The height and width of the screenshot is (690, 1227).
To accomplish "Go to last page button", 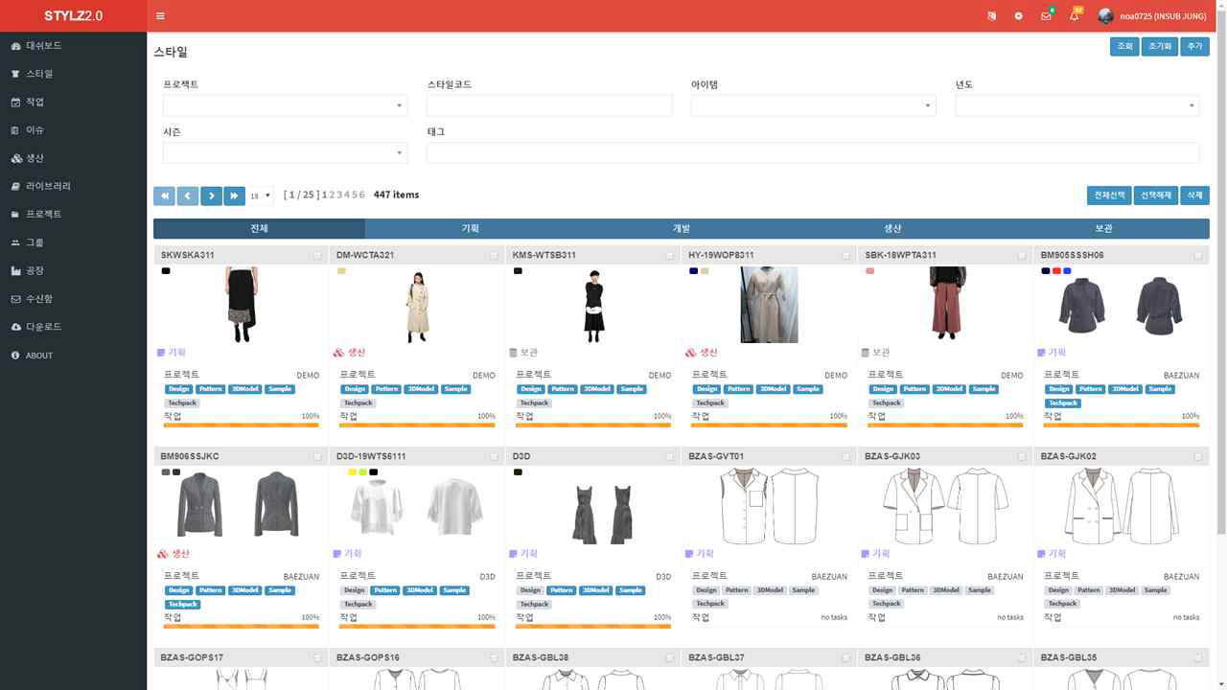I will coord(235,195).
